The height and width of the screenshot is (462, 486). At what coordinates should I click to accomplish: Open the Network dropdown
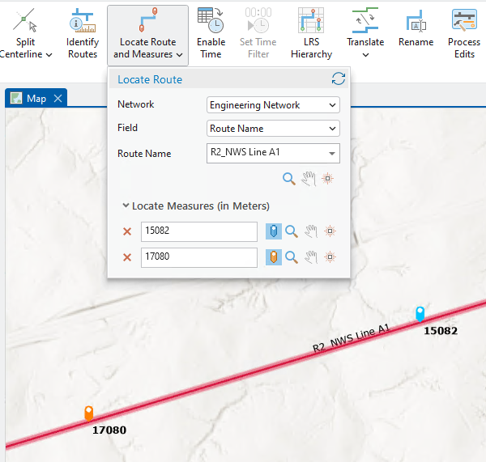coord(273,105)
